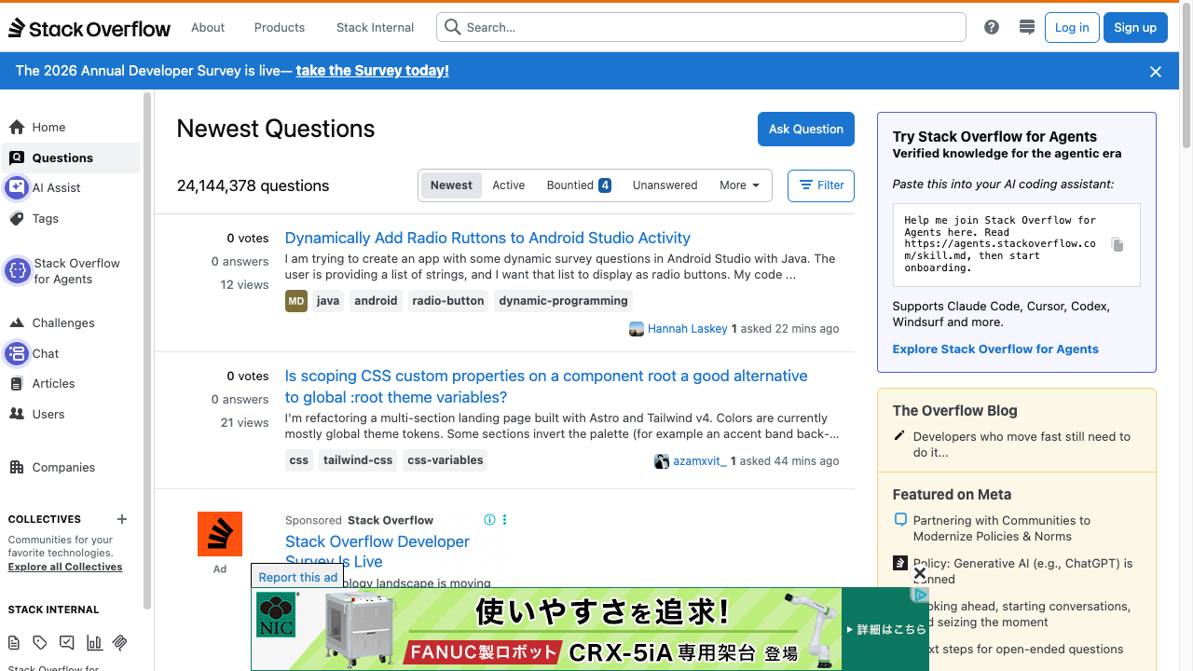Click the Companies building icon
This screenshot has height=671, width=1193.
click(x=17, y=467)
